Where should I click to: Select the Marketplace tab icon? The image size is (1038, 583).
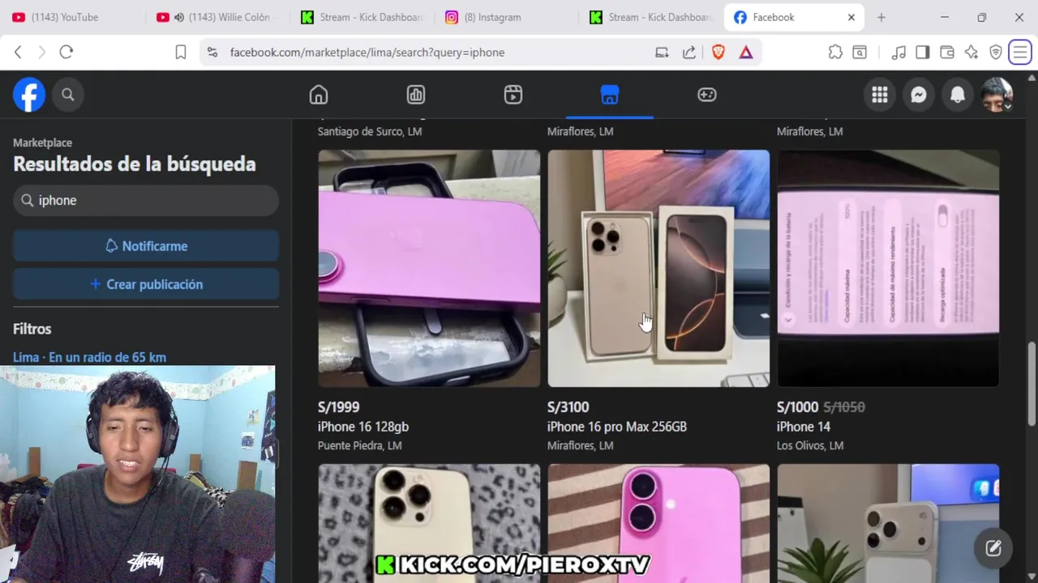[x=610, y=95]
